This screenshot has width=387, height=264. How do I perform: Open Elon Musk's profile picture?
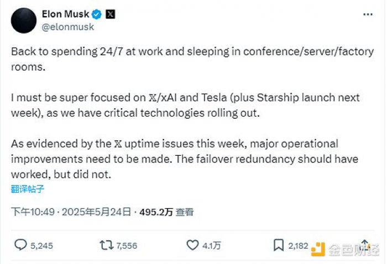click(24, 20)
